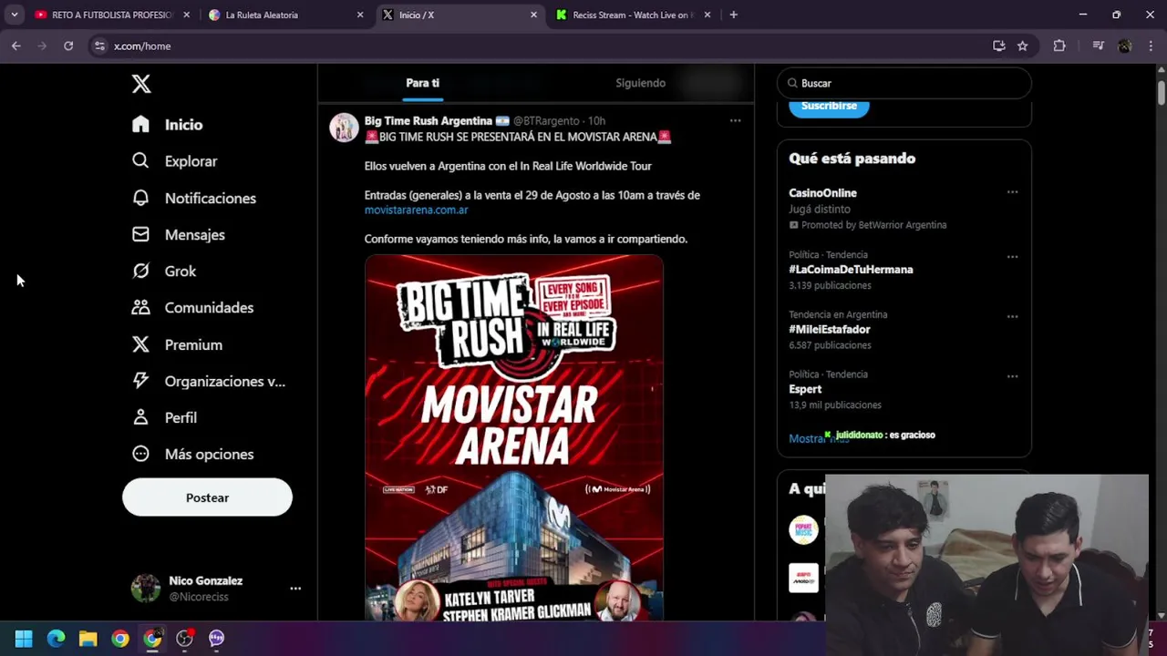
Task: Open the X logo home icon
Action: 140,84
